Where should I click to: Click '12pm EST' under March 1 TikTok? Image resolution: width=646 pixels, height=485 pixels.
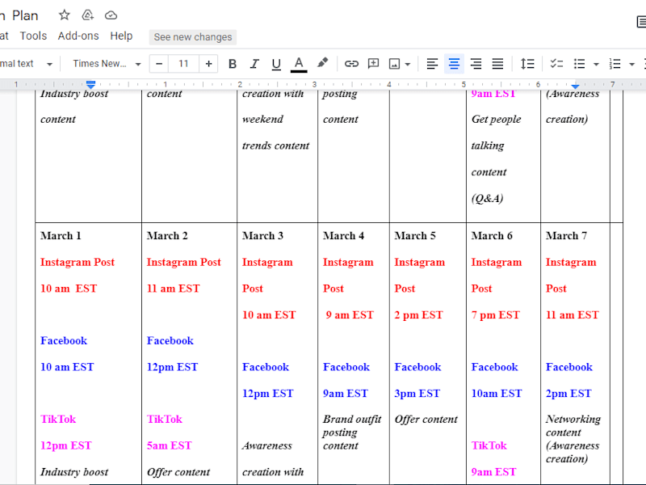pyautogui.click(x=66, y=446)
